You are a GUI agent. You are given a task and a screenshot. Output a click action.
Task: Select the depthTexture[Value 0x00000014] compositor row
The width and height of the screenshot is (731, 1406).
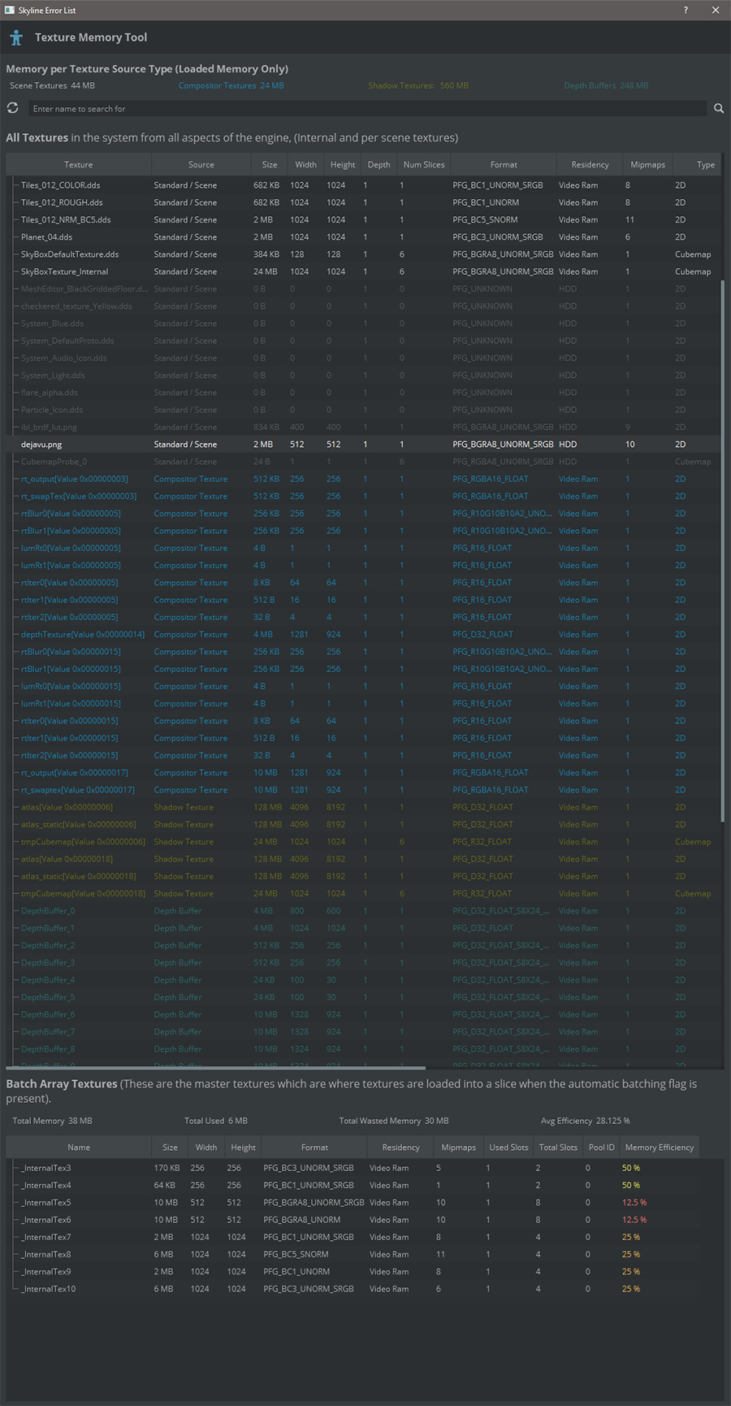tap(83, 635)
